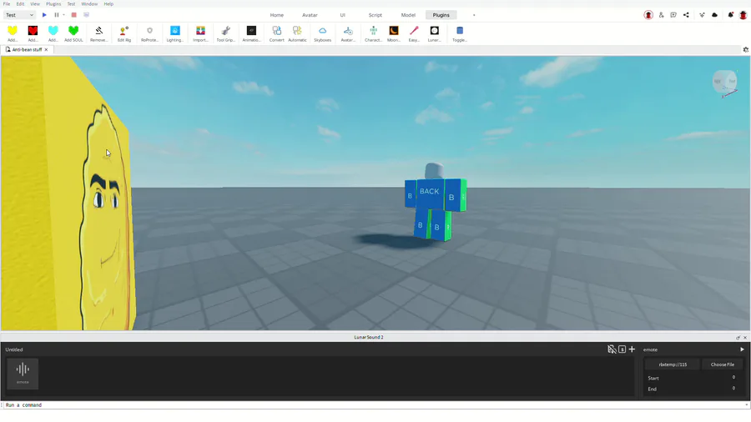Open the Animation plugin with black icon
Image resolution: width=751 pixels, height=422 pixels.
point(251,33)
